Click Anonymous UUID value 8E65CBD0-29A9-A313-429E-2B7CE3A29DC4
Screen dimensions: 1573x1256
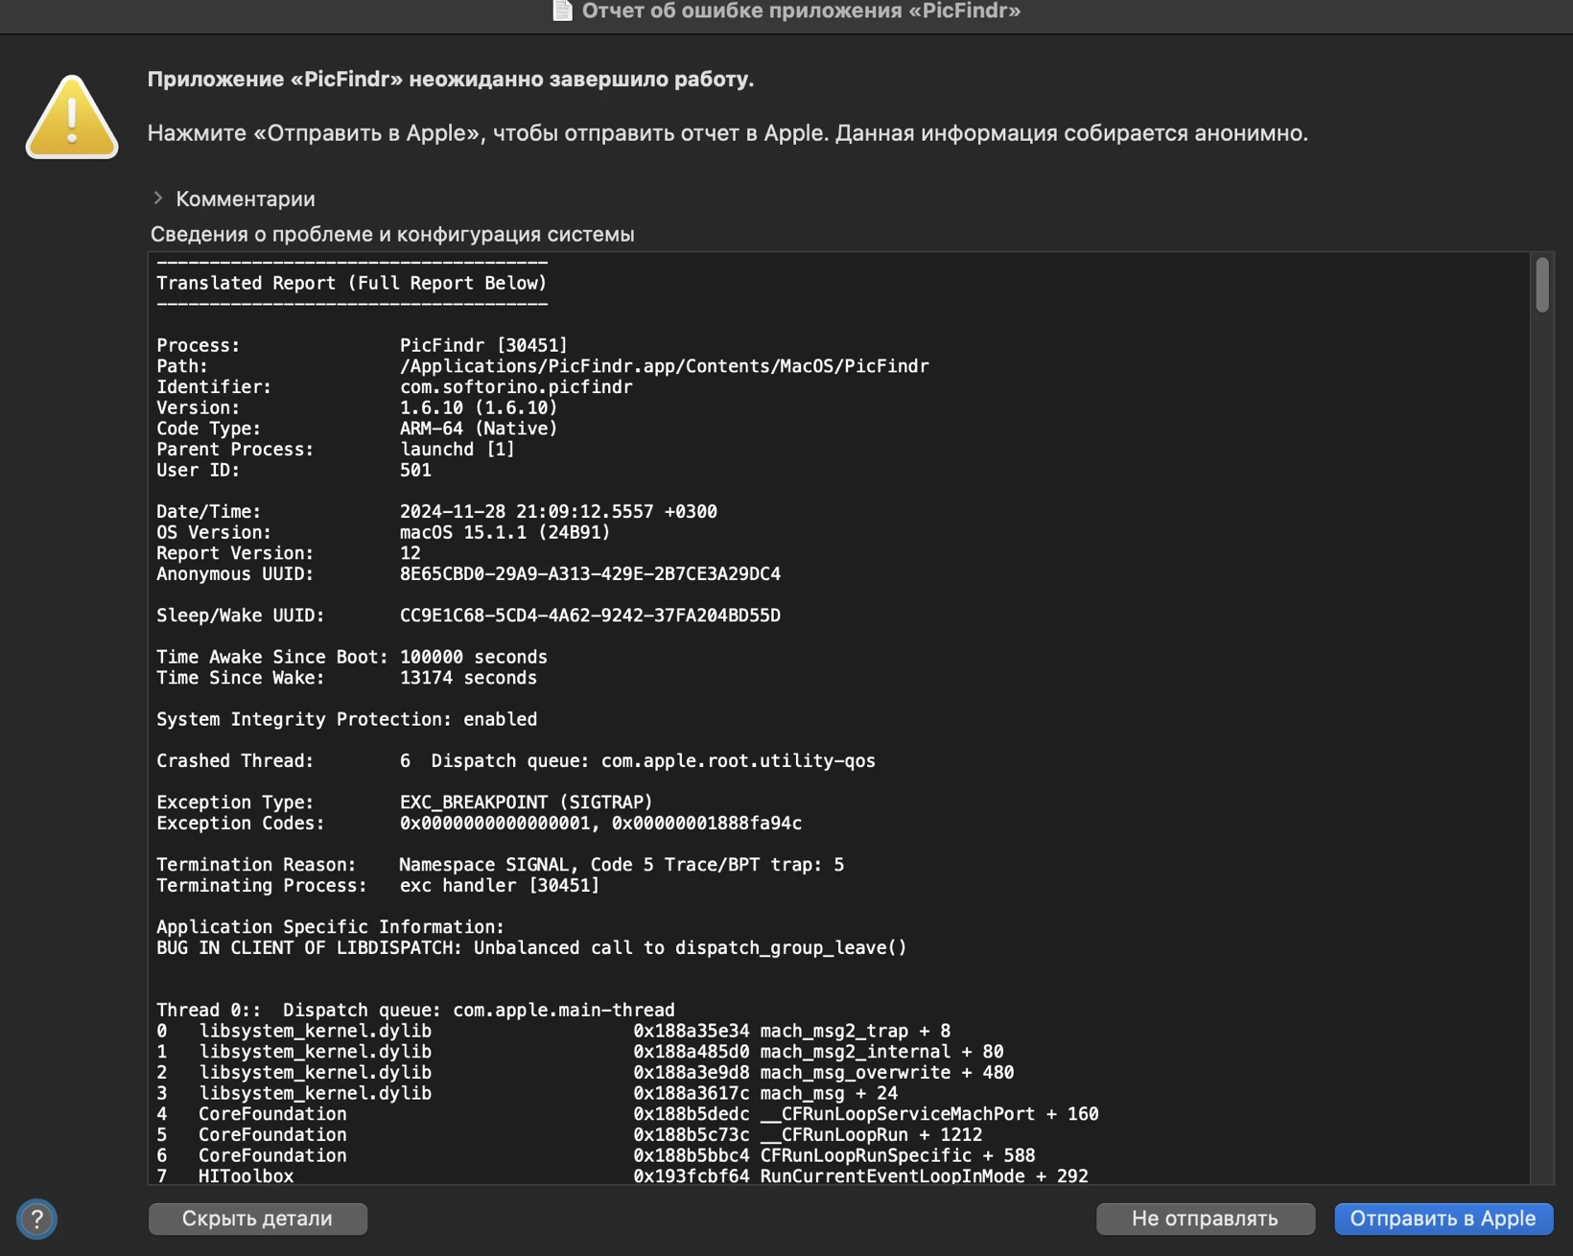pos(590,573)
